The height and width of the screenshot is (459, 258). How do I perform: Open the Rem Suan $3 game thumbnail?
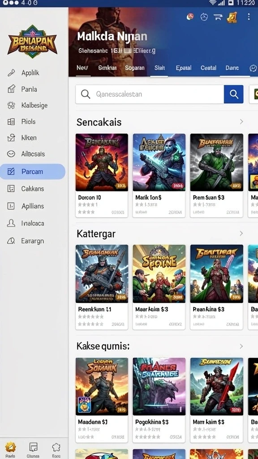tap(216, 162)
